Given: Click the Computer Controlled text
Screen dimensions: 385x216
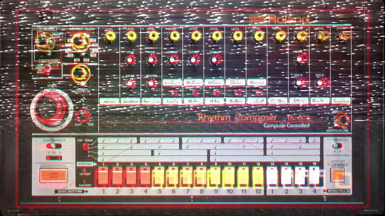Looking at the screenshot, I should point(286,125).
